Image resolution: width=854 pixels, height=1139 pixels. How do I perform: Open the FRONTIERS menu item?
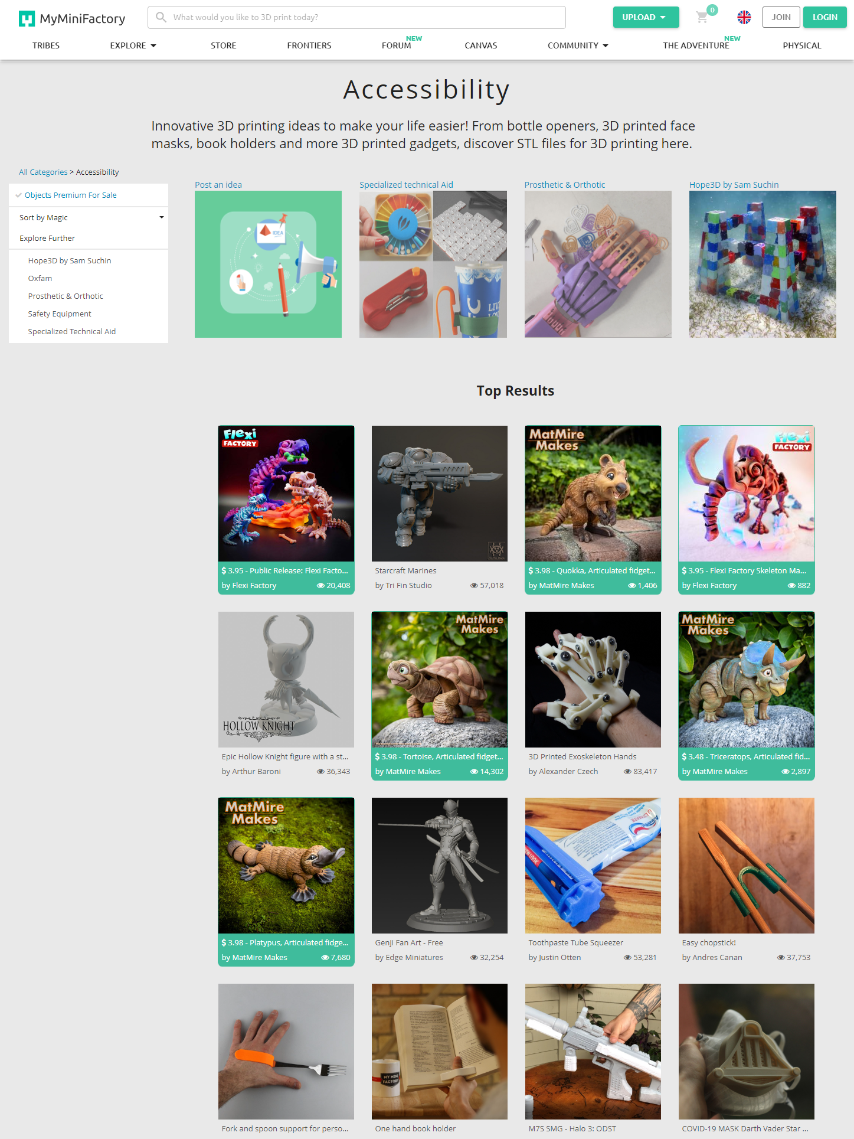click(309, 45)
